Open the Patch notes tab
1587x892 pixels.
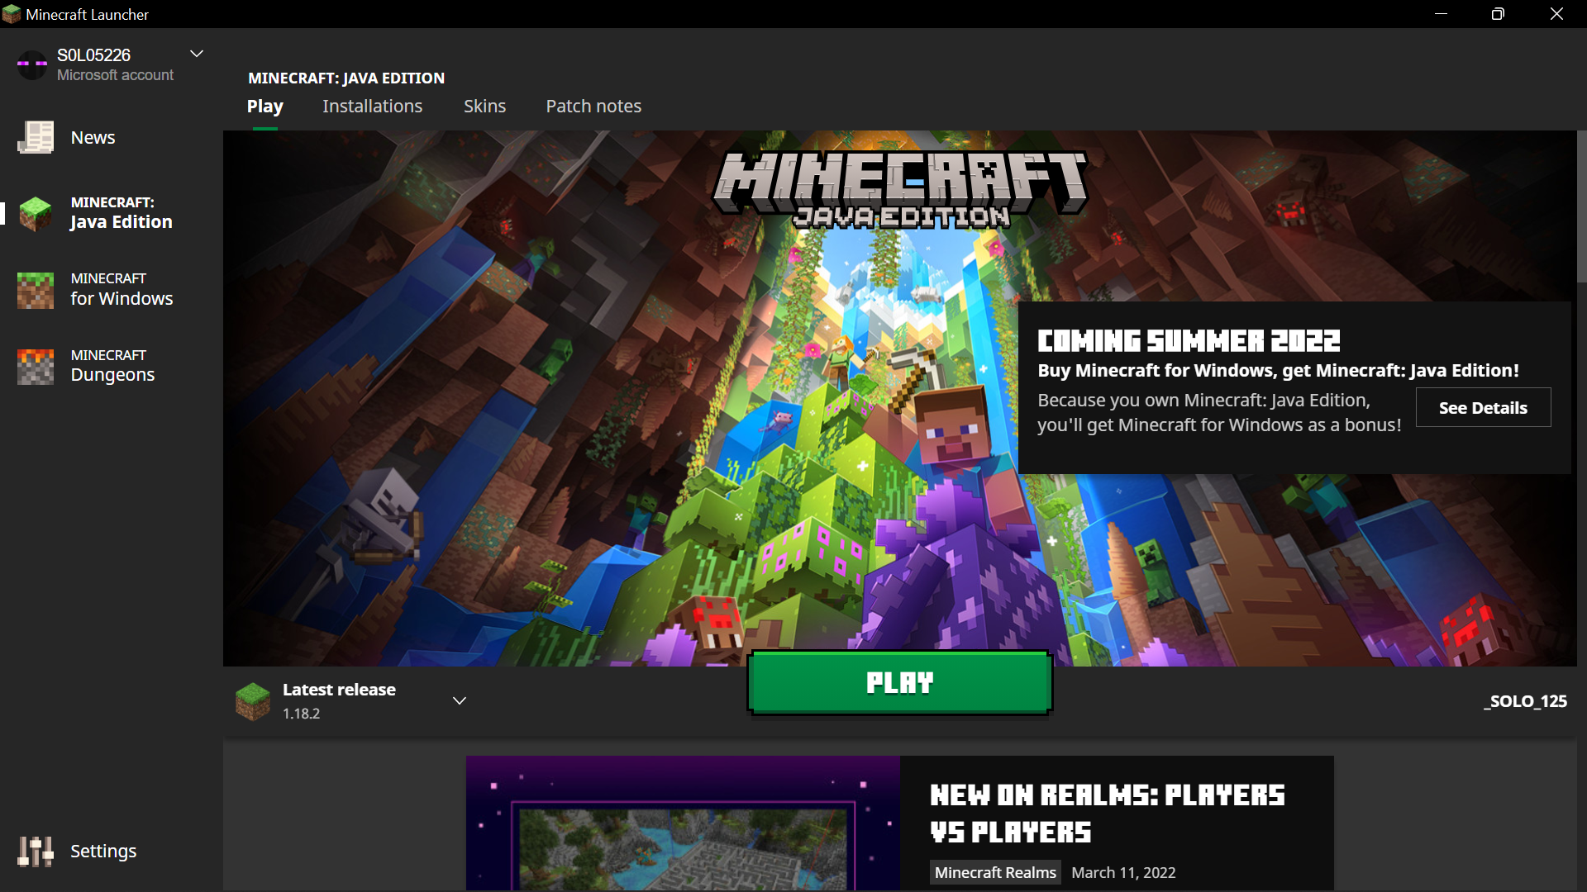click(x=593, y=107)
